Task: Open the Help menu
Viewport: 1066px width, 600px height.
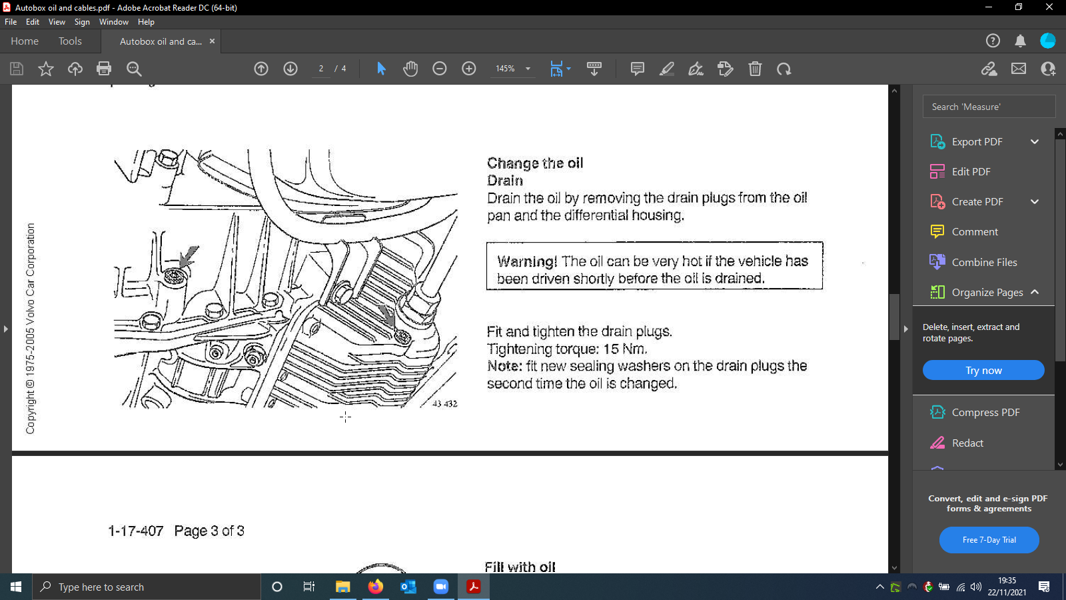Action: pyautogui.click(x=146, y=22)
